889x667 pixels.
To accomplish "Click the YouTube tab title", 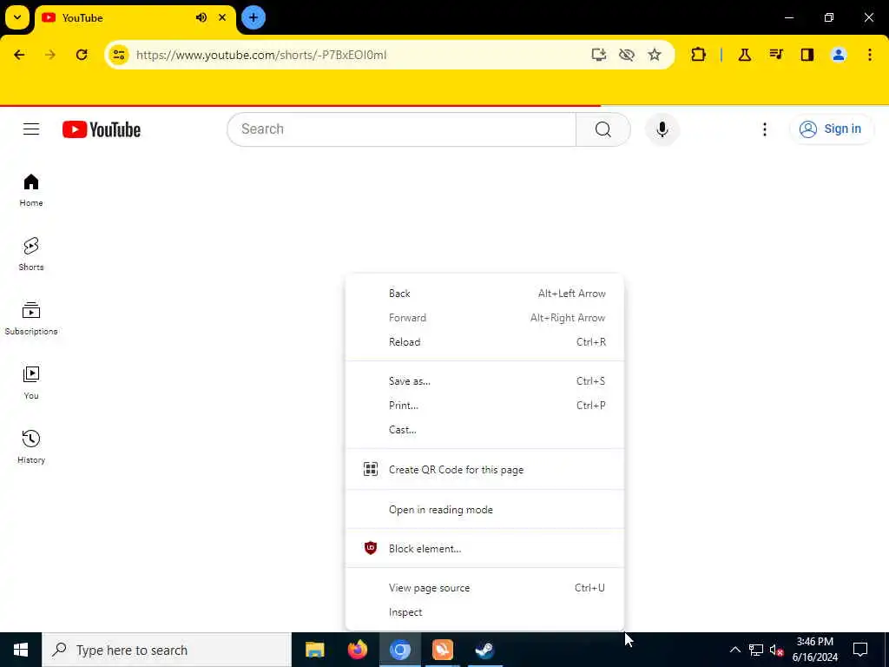I will pos(82,17).
